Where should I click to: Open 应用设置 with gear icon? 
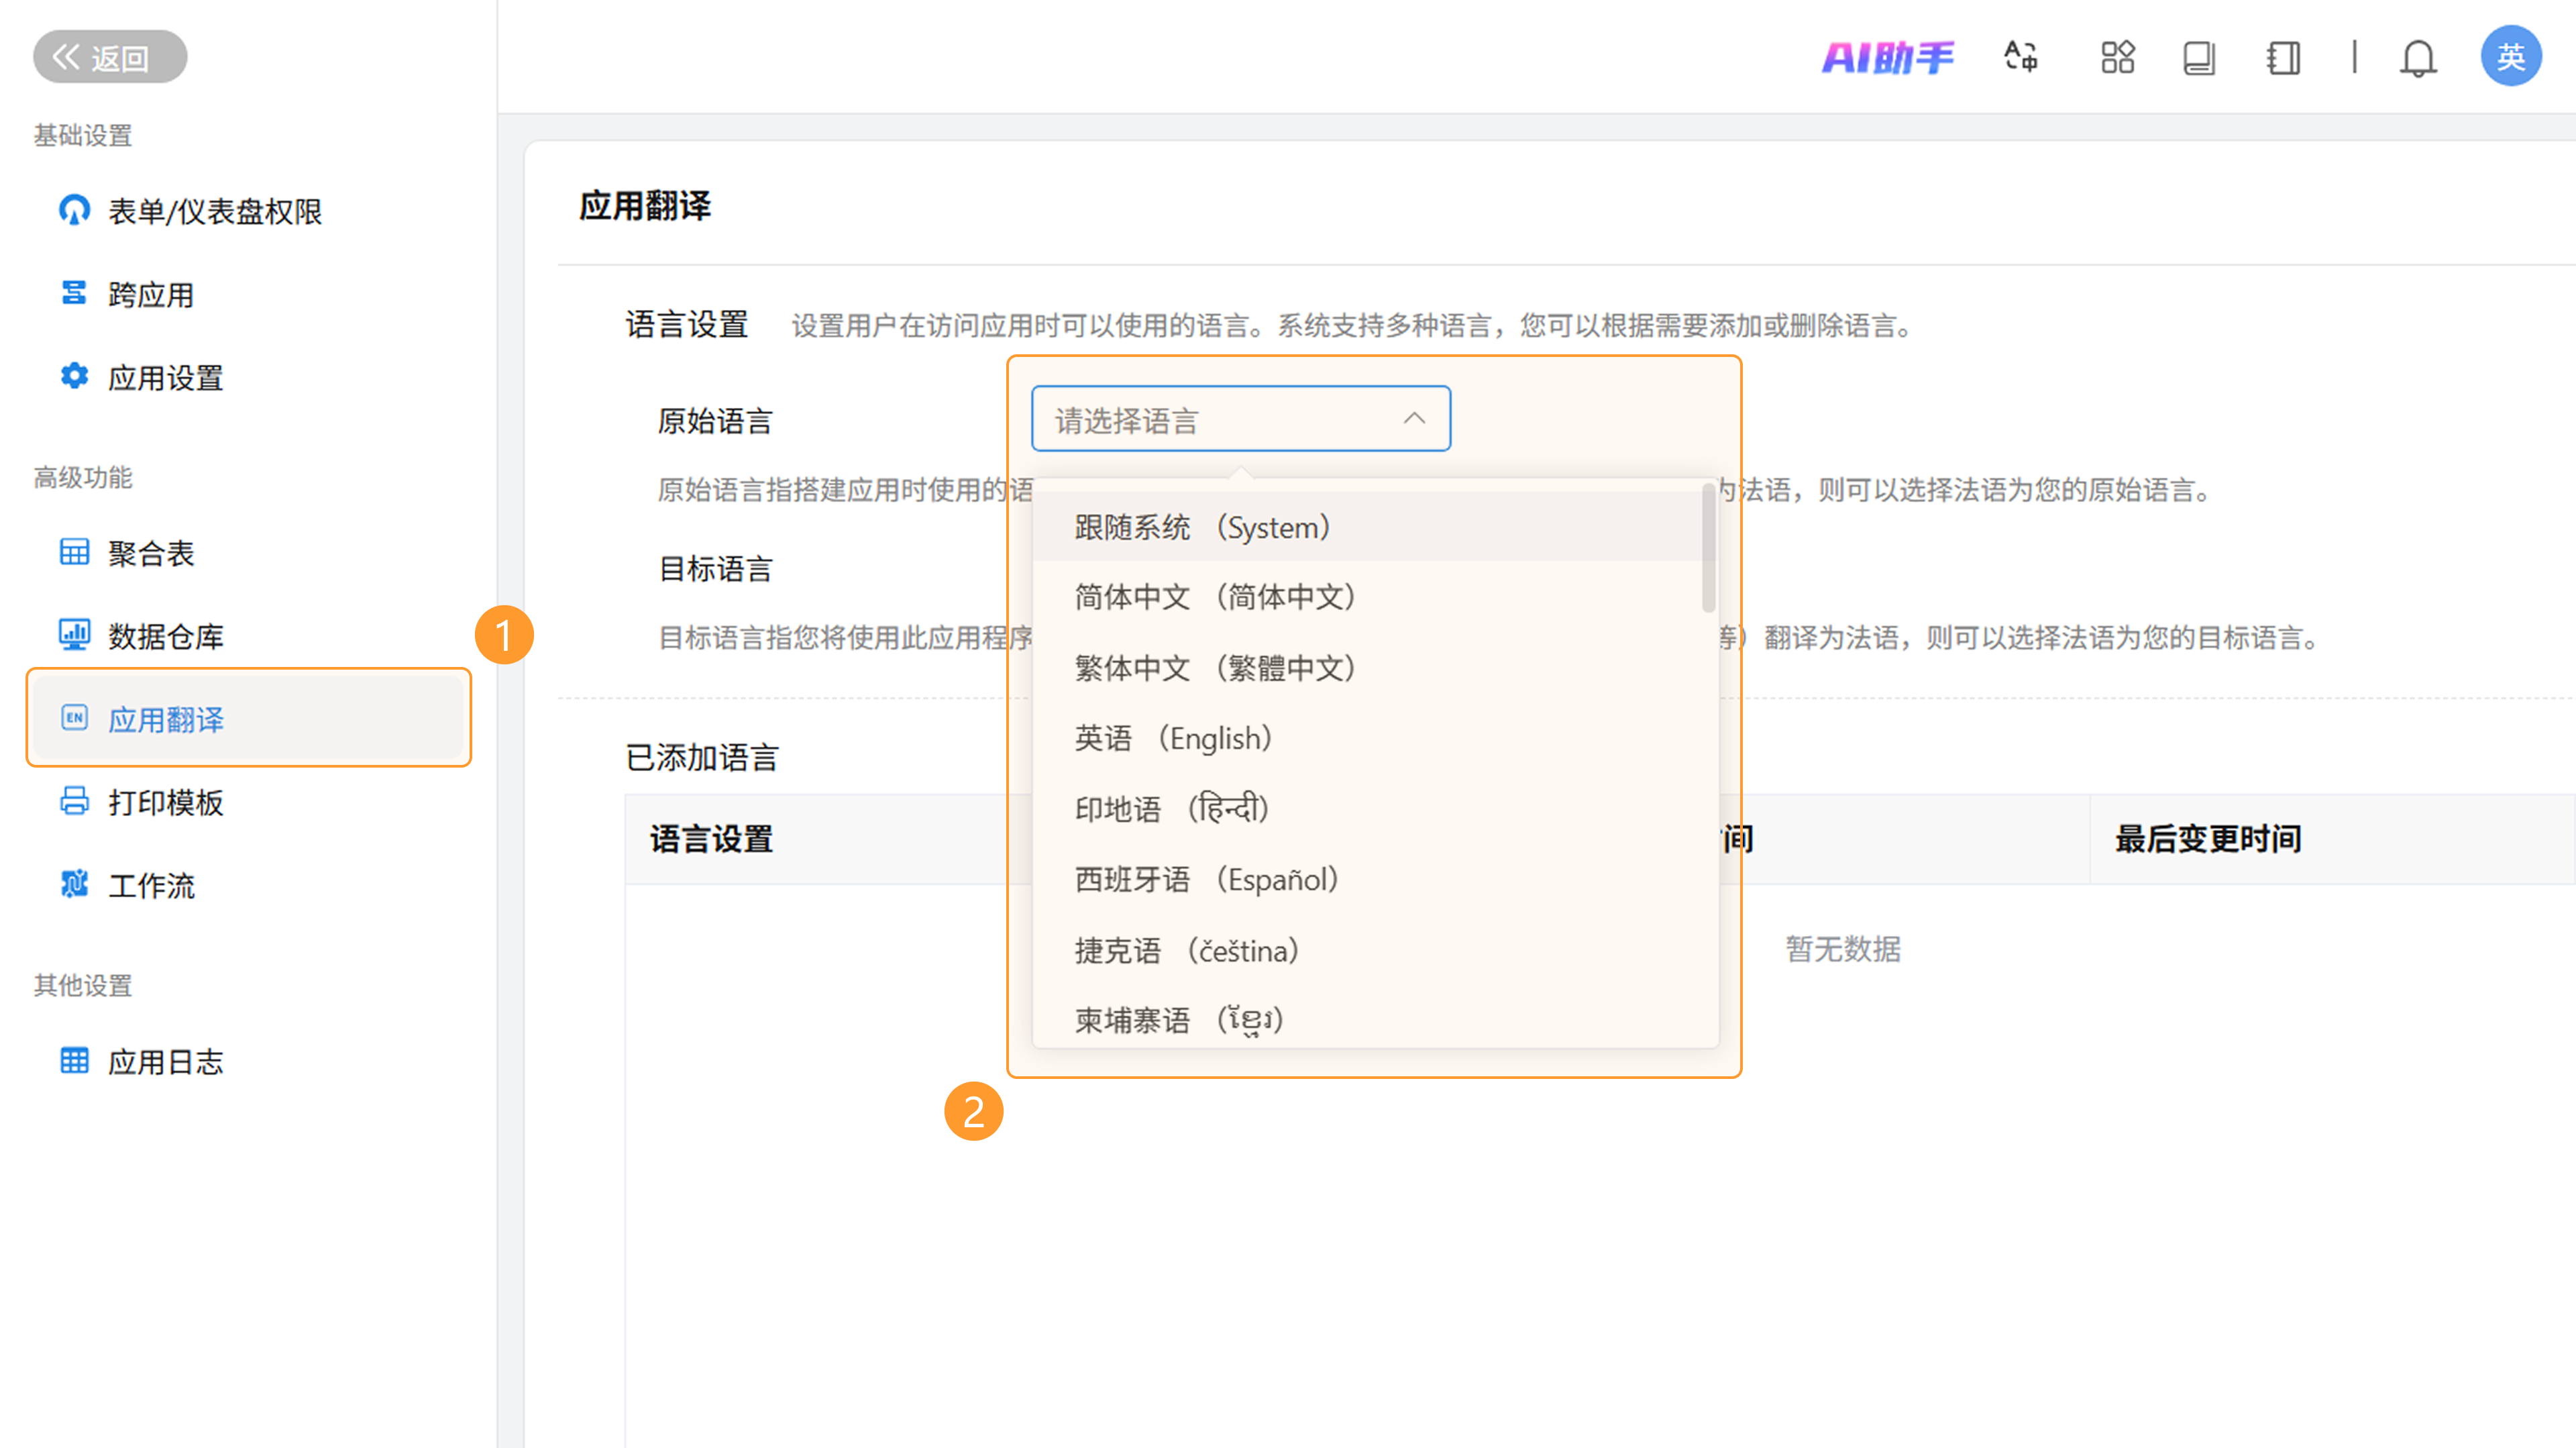pos(165,378)
